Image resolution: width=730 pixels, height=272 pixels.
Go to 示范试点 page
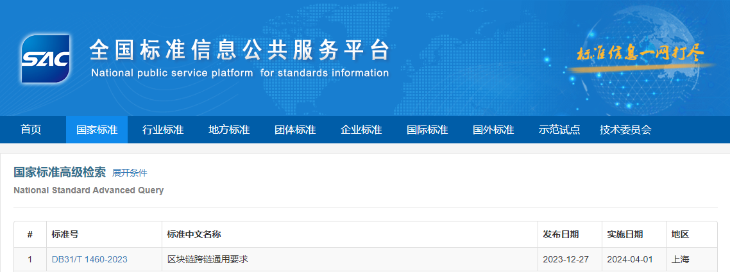(x=559, y=129)
